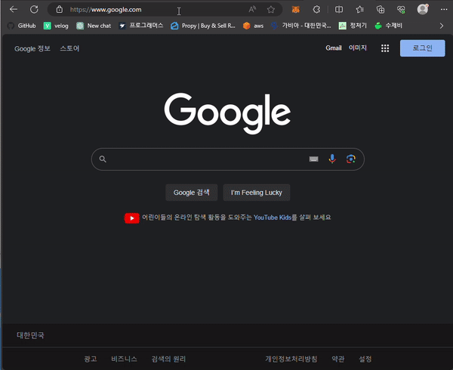This screenshot has width=453, height=370.
Task: Open the 정처기 bookmark
Action: [353, 26]
